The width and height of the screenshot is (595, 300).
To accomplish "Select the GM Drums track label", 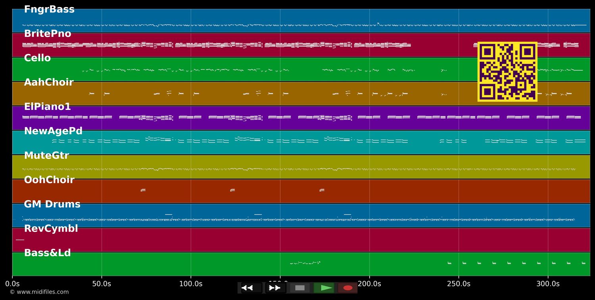I will 52,204.
